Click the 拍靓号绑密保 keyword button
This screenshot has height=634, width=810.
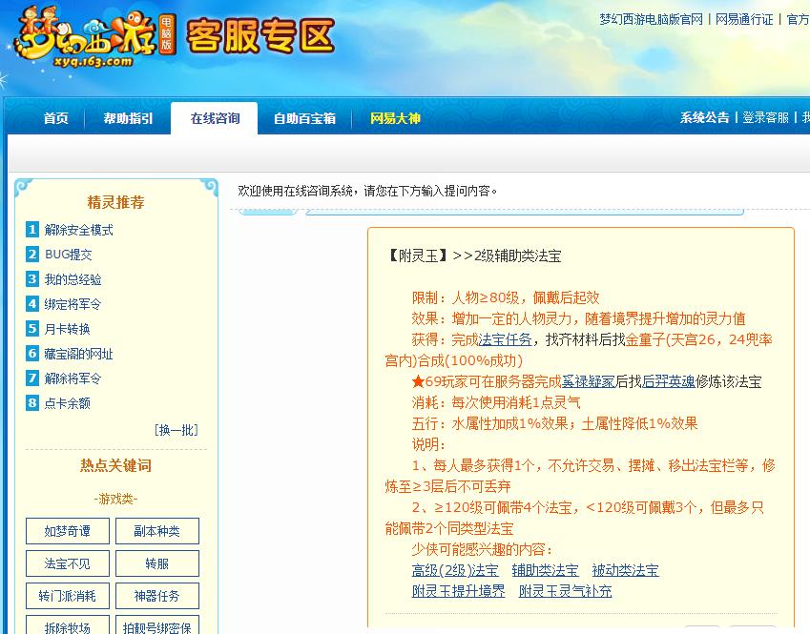(x=157, y=626)
